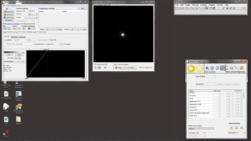Click the floppy disk save icon in Micao setup
The image size is (251, 141).
(231, 68)
